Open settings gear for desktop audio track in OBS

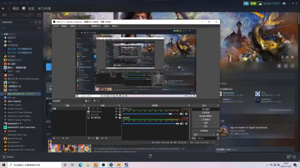(186, 124)
